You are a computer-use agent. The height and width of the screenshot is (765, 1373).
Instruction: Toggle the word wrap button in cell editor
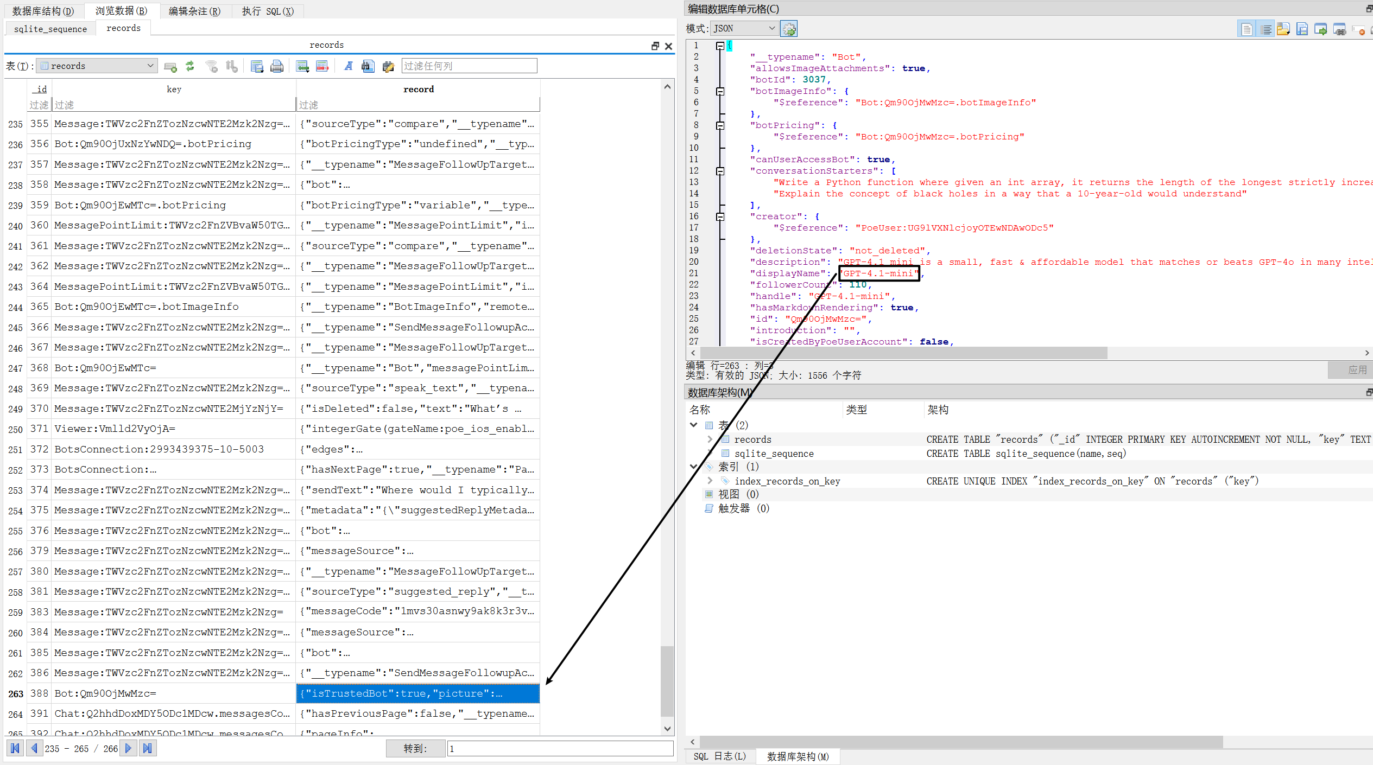pos(1266,29)
